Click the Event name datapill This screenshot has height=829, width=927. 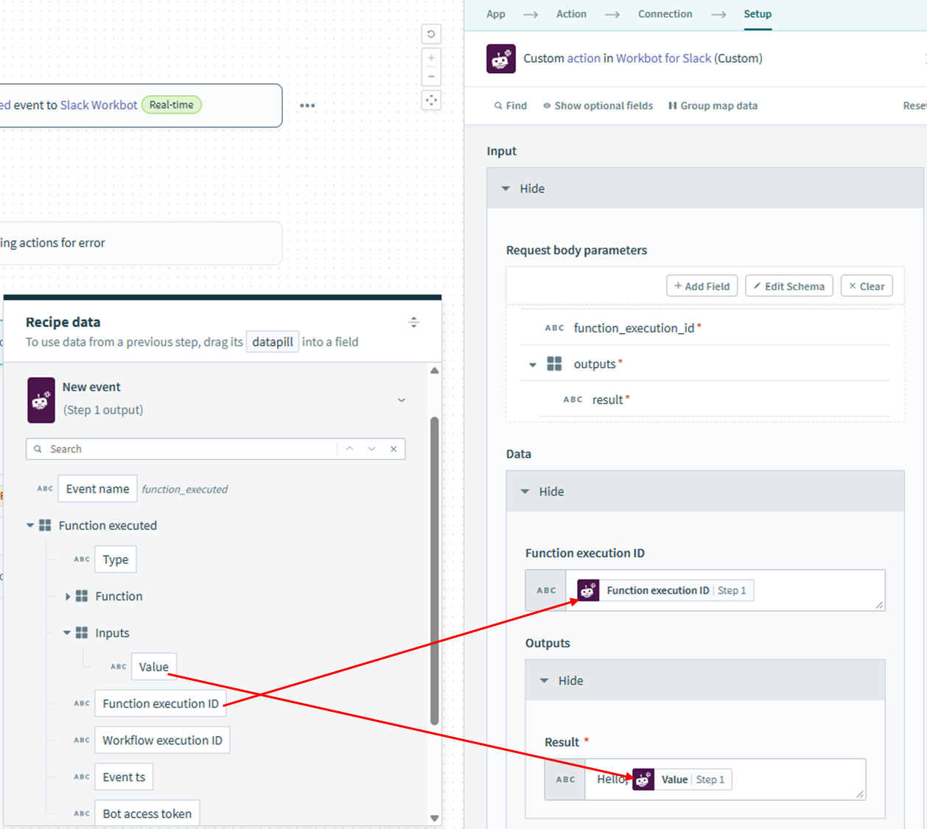[x=97, y=489]
